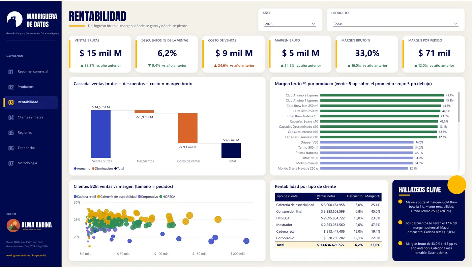Click the Costo de Ventas orange triangle indicator
The image size is (472, 268).
click(215, 66)
